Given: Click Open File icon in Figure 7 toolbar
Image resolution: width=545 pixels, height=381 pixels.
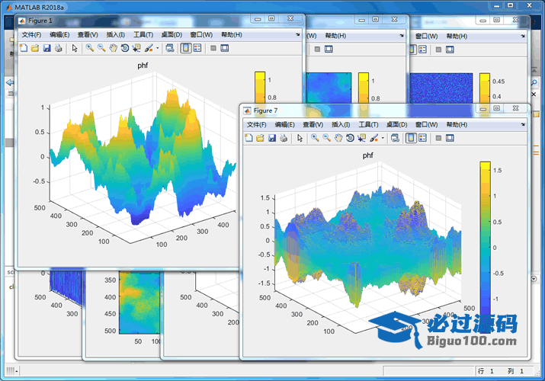Looking at the screenshot, I should pos(261,138).
